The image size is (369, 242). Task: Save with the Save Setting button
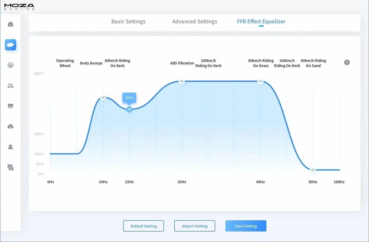coord(246,226)
